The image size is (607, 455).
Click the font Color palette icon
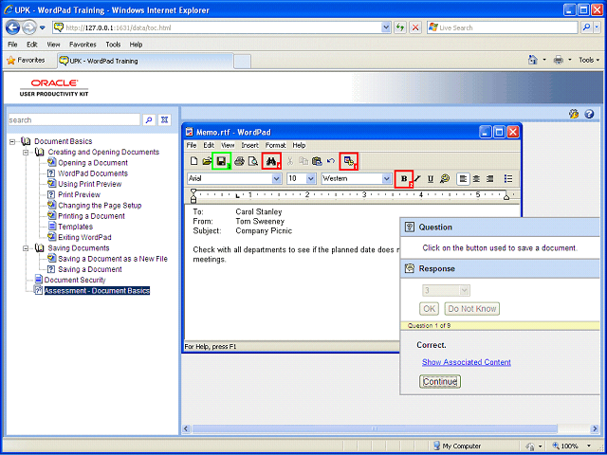pos(445,179)
